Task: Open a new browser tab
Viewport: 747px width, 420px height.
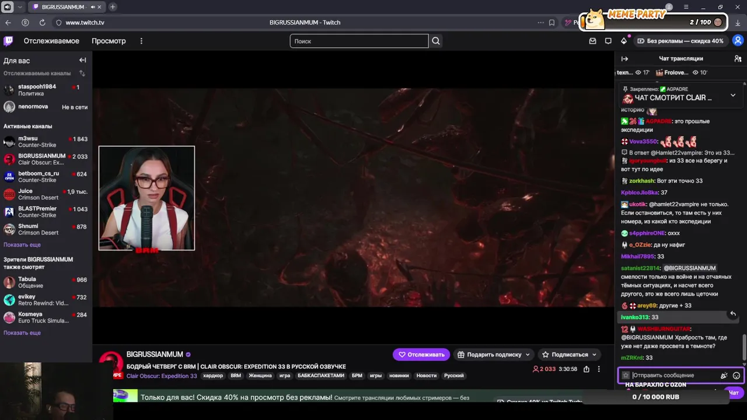Action: click(x=113, y=7)
